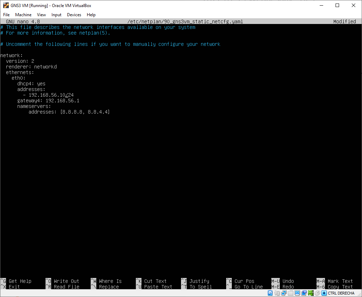Click the VirtualBox app icon in title bar
This screenshot has height=297, width=362.
[x=6, y=5]
